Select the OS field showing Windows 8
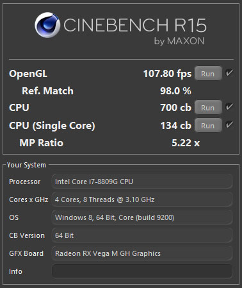Image resolution: width=242 pixels, height=288 pixels. click(x=142, y=217)
